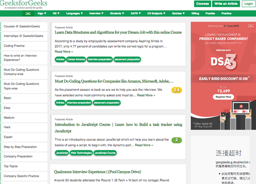Screen dimensions: 256x184
Task: Expand the Languages dropdown menu
Action: (74, 13)
